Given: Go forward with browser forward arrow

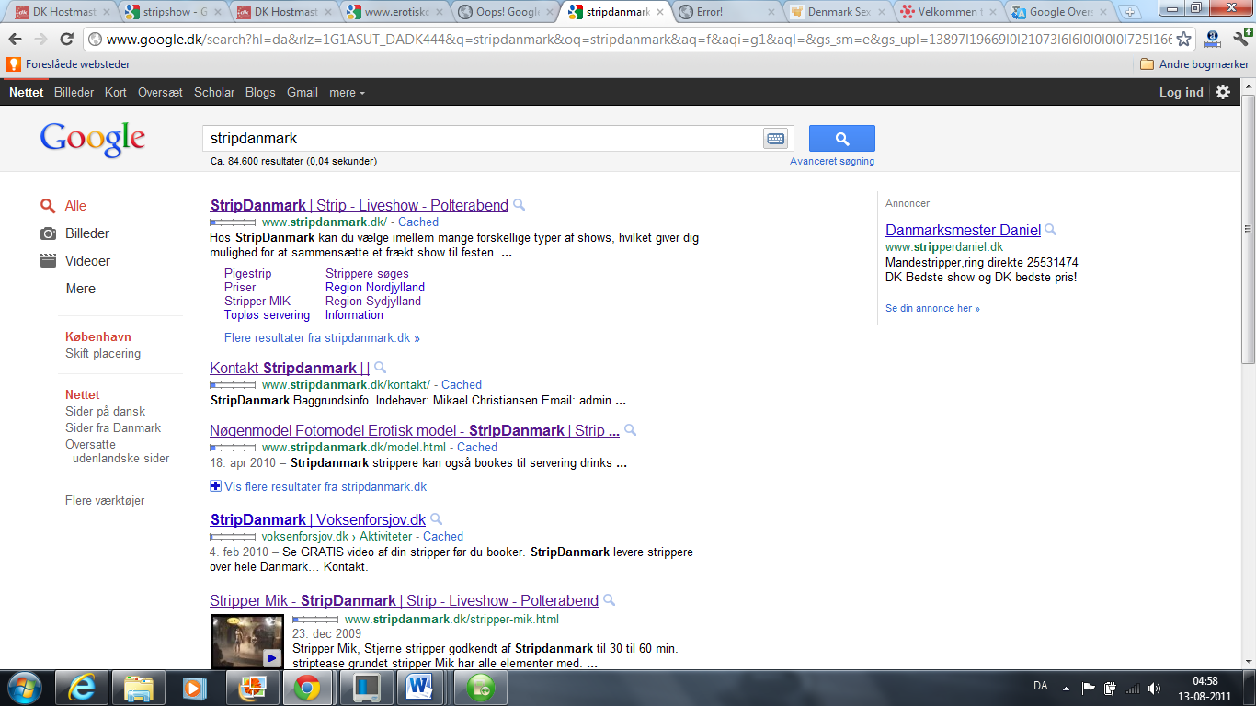Looking at the screenshot, I should coord(40,40).
